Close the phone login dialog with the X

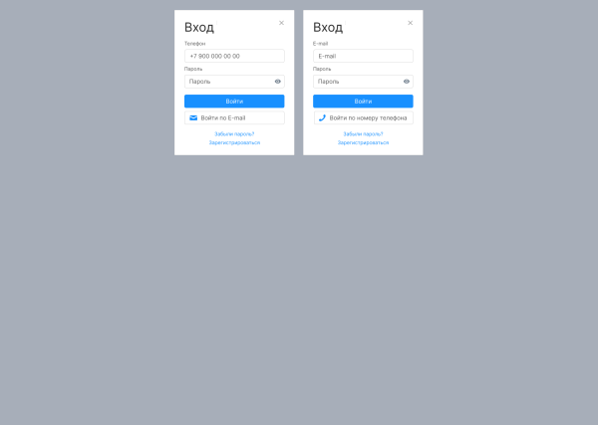coord(281,23)
